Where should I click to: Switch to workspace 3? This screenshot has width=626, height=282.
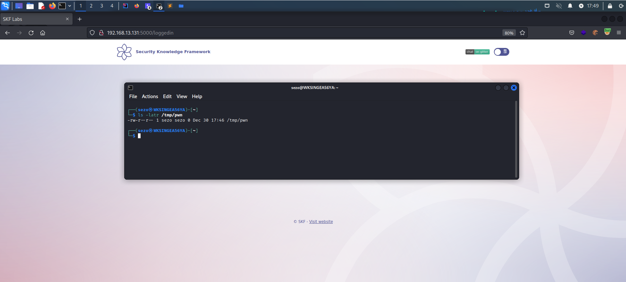click(102, 6)
